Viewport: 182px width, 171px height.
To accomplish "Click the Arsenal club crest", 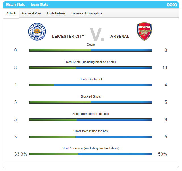I will (x=144, y=31).
